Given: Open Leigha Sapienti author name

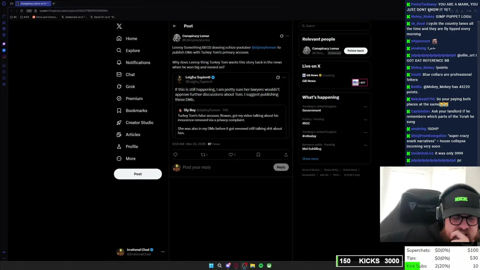Looking at the screenshot, I should pyautogui.click(x=198, y=77).
